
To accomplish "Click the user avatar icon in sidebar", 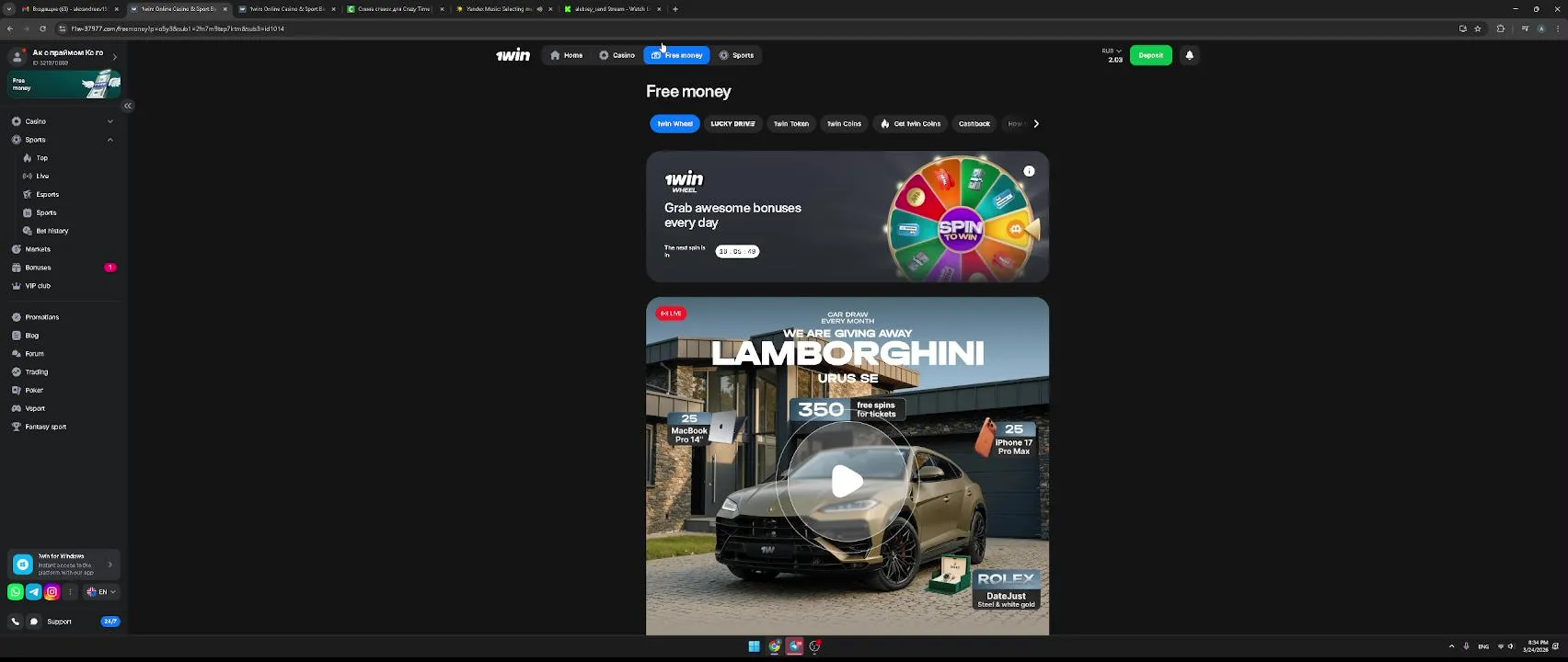I will pos(17,57).
